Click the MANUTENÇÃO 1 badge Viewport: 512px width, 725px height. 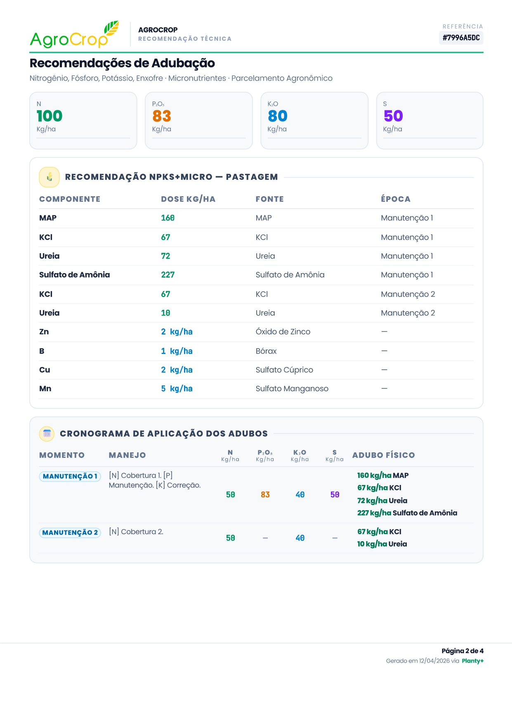click(70, 476)
